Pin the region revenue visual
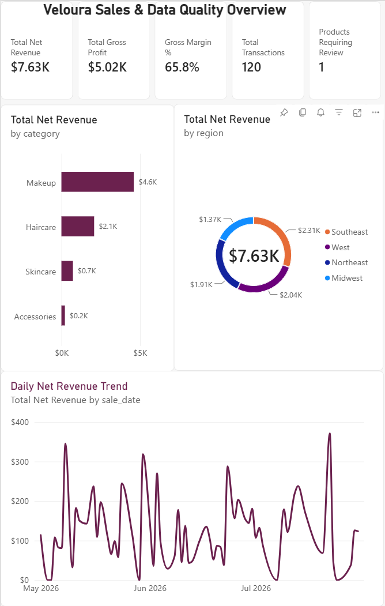The height and width of the screenshot is (606, 385). tap(284, 112)
